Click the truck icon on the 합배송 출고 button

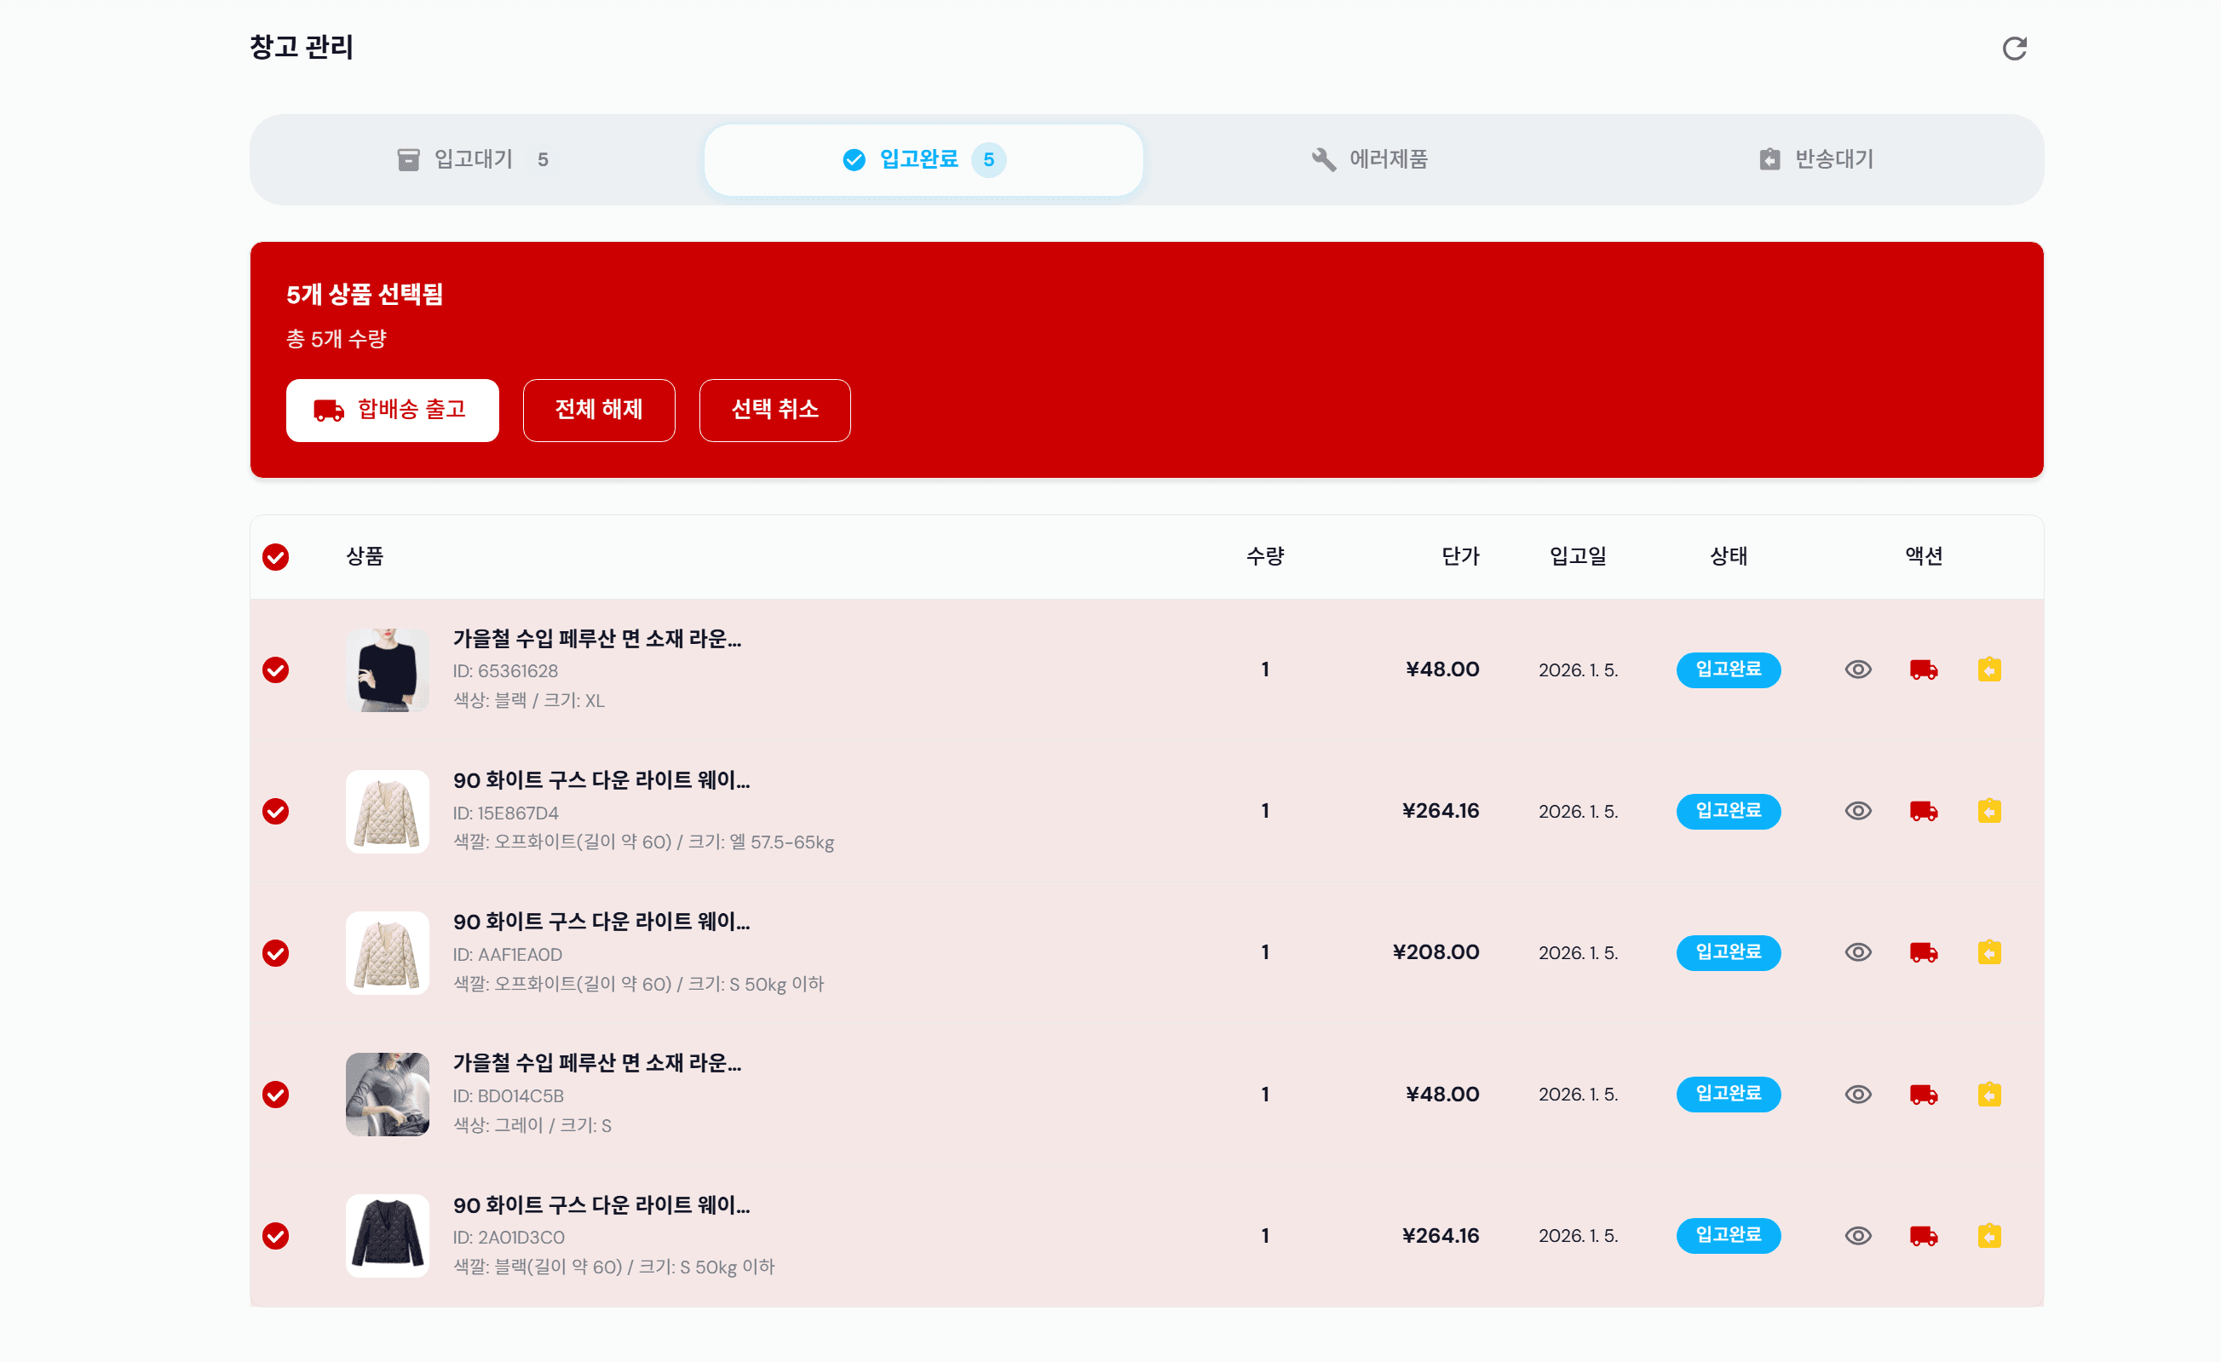tap(329, 410)
